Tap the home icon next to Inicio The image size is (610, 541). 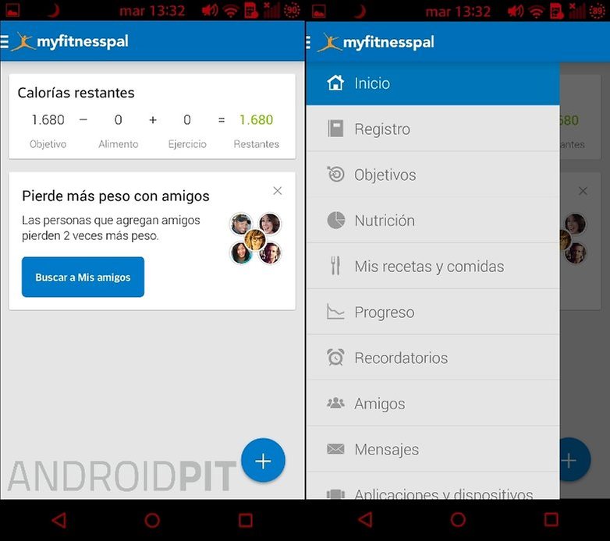(335, 83)
